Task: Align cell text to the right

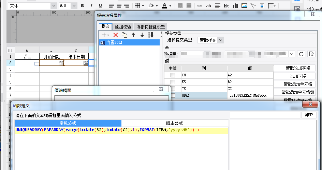Action: click(127, 6)
